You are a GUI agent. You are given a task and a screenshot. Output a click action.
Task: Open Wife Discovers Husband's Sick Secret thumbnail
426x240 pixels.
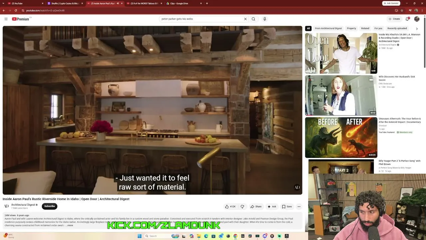[341, 95]
